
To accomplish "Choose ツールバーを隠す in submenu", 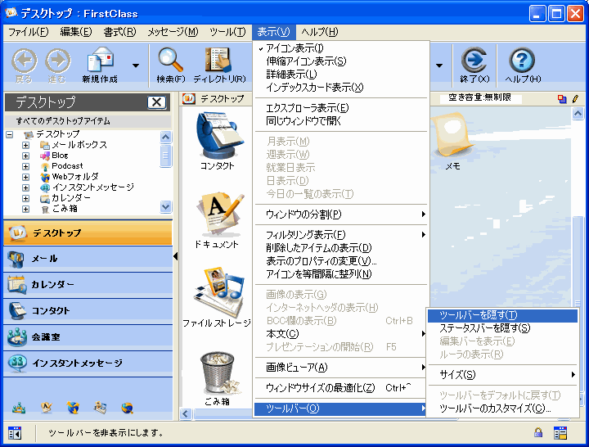I will [478, 315].
